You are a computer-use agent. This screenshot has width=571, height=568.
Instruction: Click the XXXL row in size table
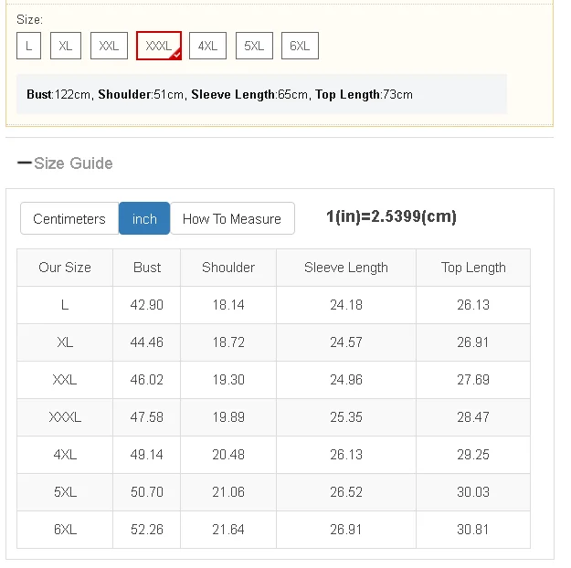click(65, 417)
